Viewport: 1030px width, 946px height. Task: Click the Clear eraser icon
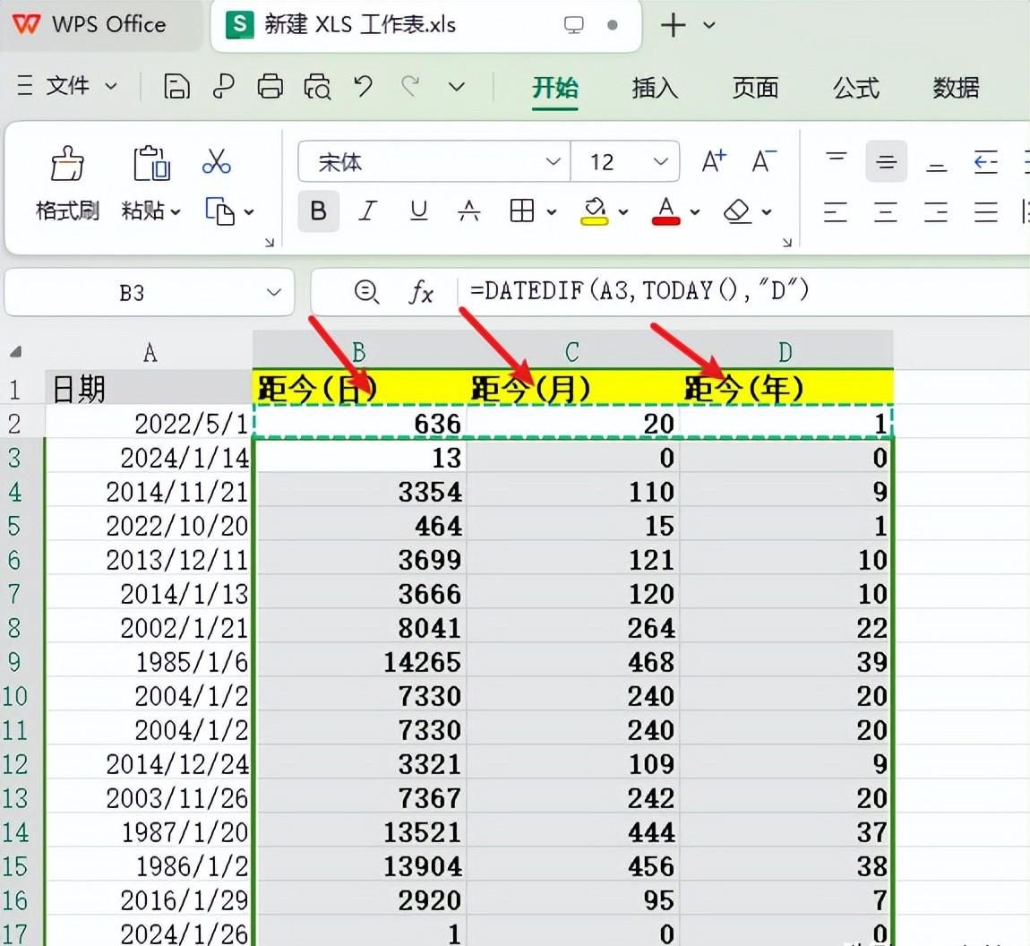coord(737,211)
